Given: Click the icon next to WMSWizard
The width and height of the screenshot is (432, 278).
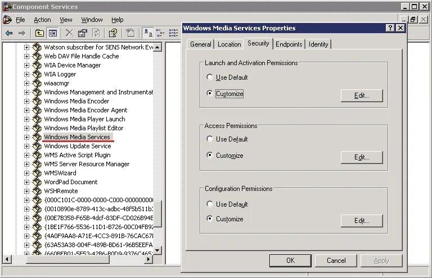Looking at the screenshot, I should tap(37, 173).
